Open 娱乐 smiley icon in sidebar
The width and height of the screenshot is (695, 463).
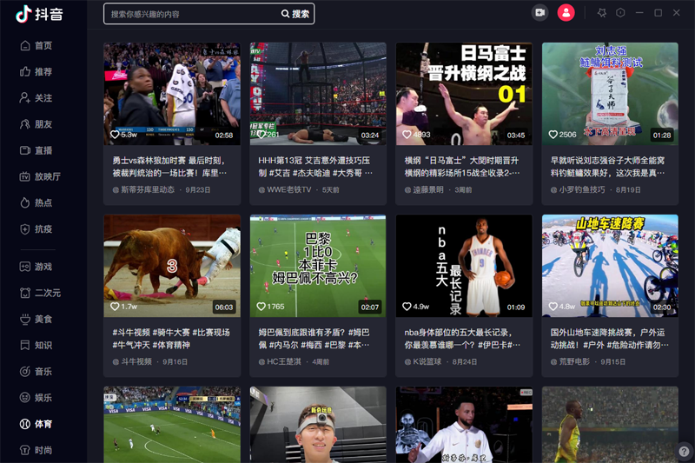pos(25,398)
